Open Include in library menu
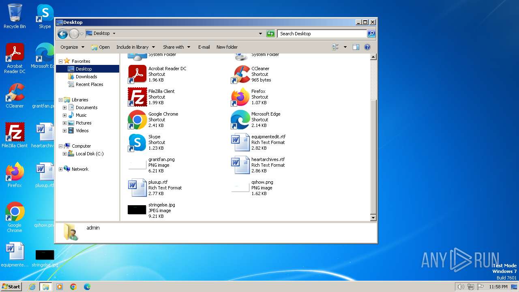The image size is (519, 292). 135,47
